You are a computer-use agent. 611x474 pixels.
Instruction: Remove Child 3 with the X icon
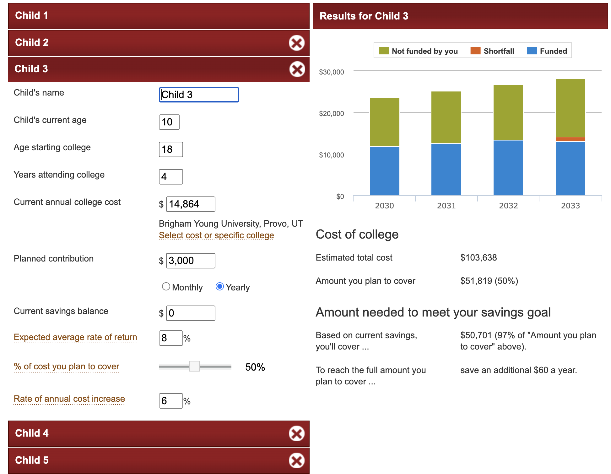297,69
